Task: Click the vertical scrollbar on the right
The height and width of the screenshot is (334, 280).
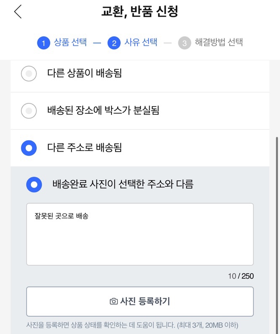Action: click(x=276, y=210)
